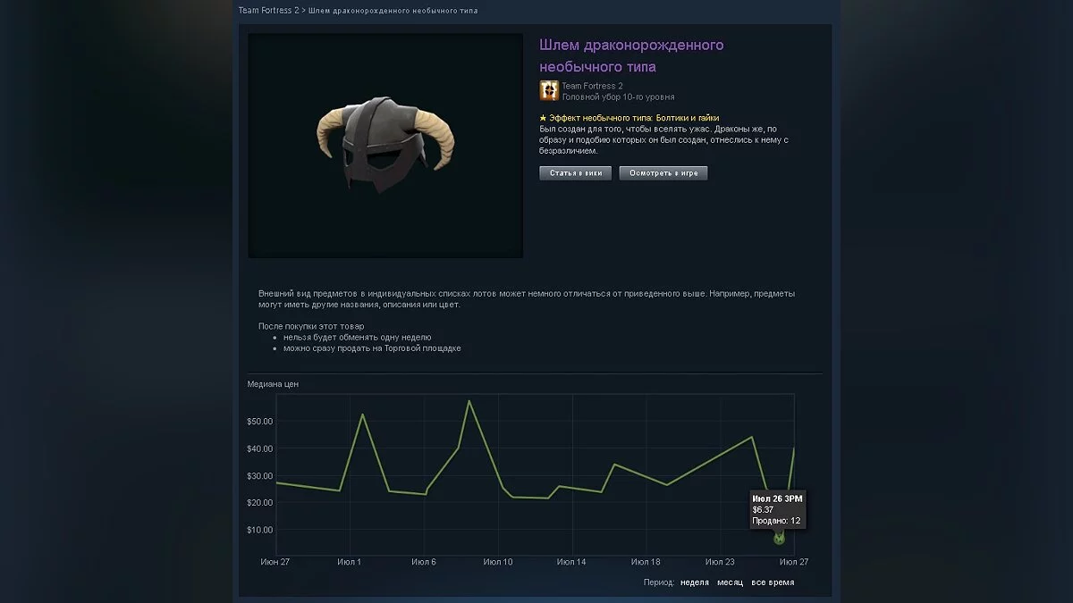
Task: Open the Team Fortress 2 breadcrumb link
Action: tap(268, 11)
